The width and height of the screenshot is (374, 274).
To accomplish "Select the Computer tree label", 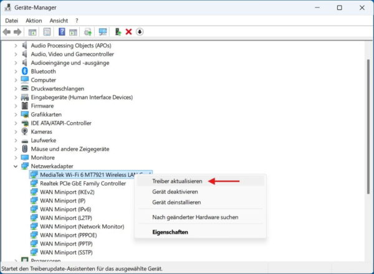I will 44,80.
